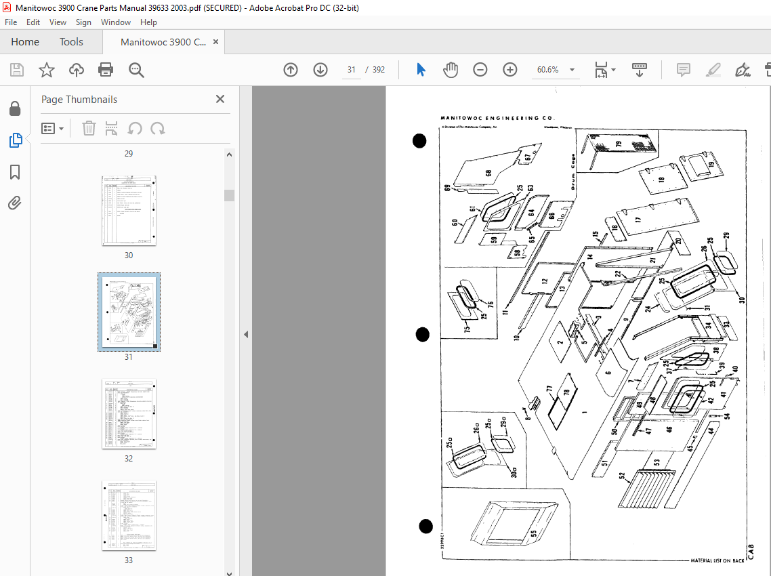This screenshot has width=771, height=576.
Task: Select the page 31 thumbnail
Action: pos(129,312)
